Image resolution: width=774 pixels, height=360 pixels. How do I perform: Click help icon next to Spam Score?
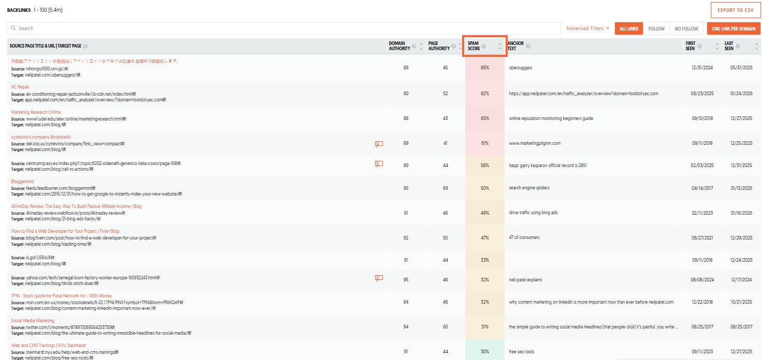coord(483,47)
